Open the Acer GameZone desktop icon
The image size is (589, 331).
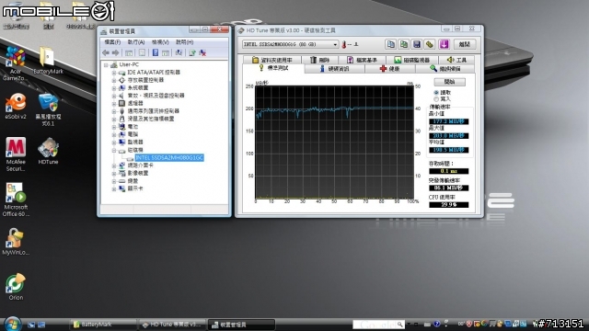tap(15, 63)
